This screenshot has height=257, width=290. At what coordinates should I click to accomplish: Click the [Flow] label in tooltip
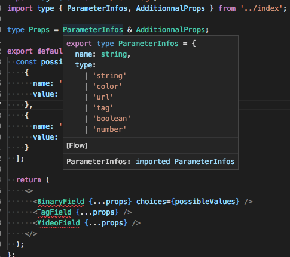point(77,145)
